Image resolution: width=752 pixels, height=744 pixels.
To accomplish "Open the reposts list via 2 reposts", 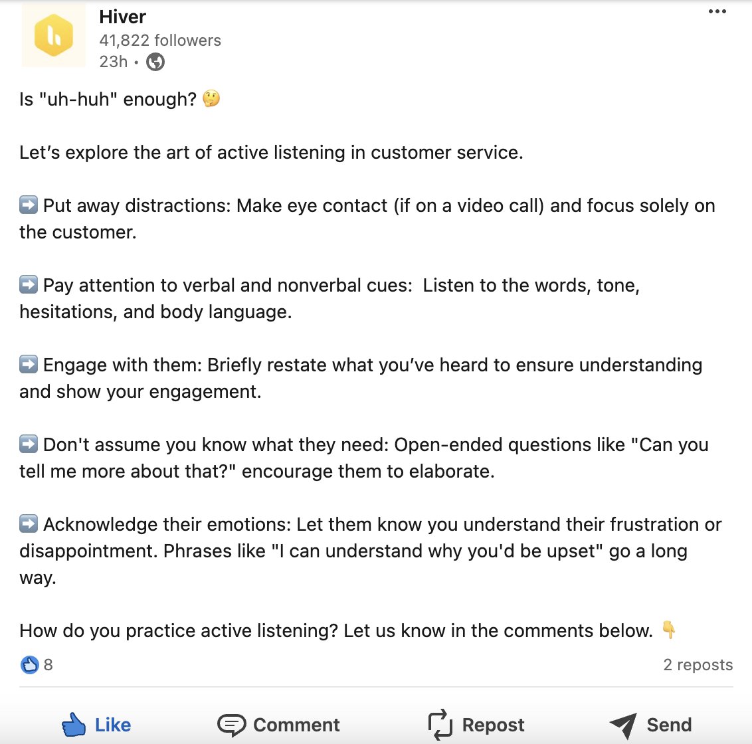I will [x=698, y=664].
